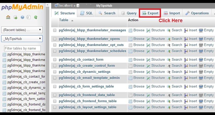Click the Browse icon for thankmelater_messages row

tap(130, 30)
